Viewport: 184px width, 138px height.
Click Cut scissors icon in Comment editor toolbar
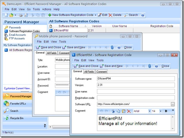click(113, 111)
